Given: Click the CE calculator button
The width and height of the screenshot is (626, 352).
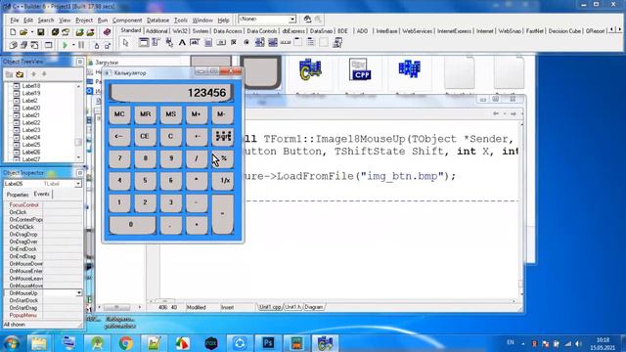Looking at the screenshot, I should tap(145, 137).
